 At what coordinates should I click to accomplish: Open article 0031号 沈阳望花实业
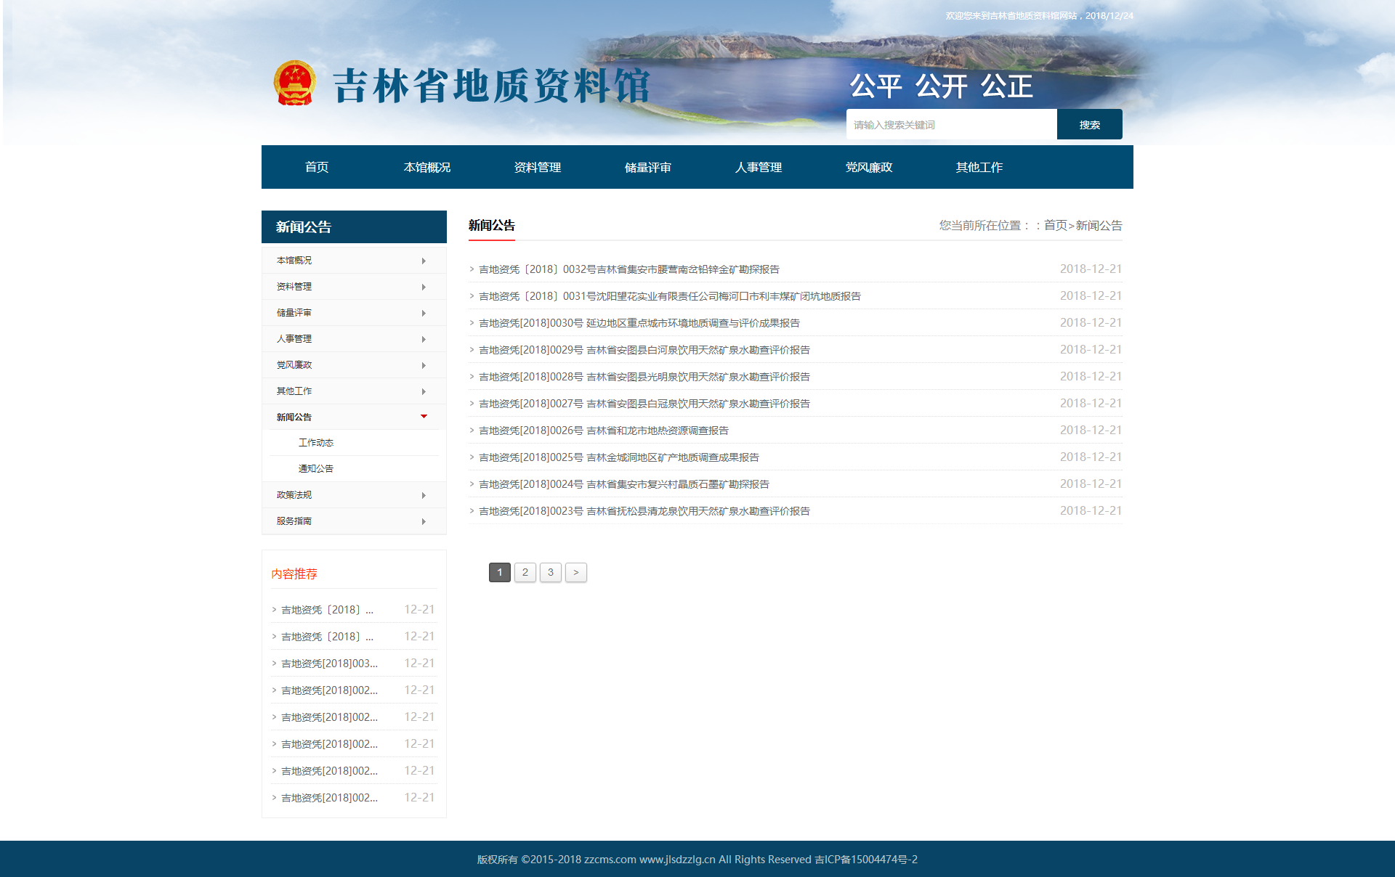point(670,296)
